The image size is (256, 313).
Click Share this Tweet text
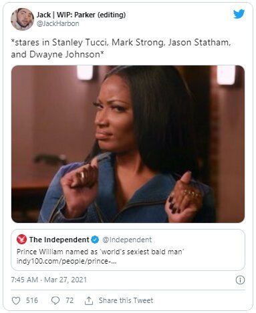(x=126, y=300)
